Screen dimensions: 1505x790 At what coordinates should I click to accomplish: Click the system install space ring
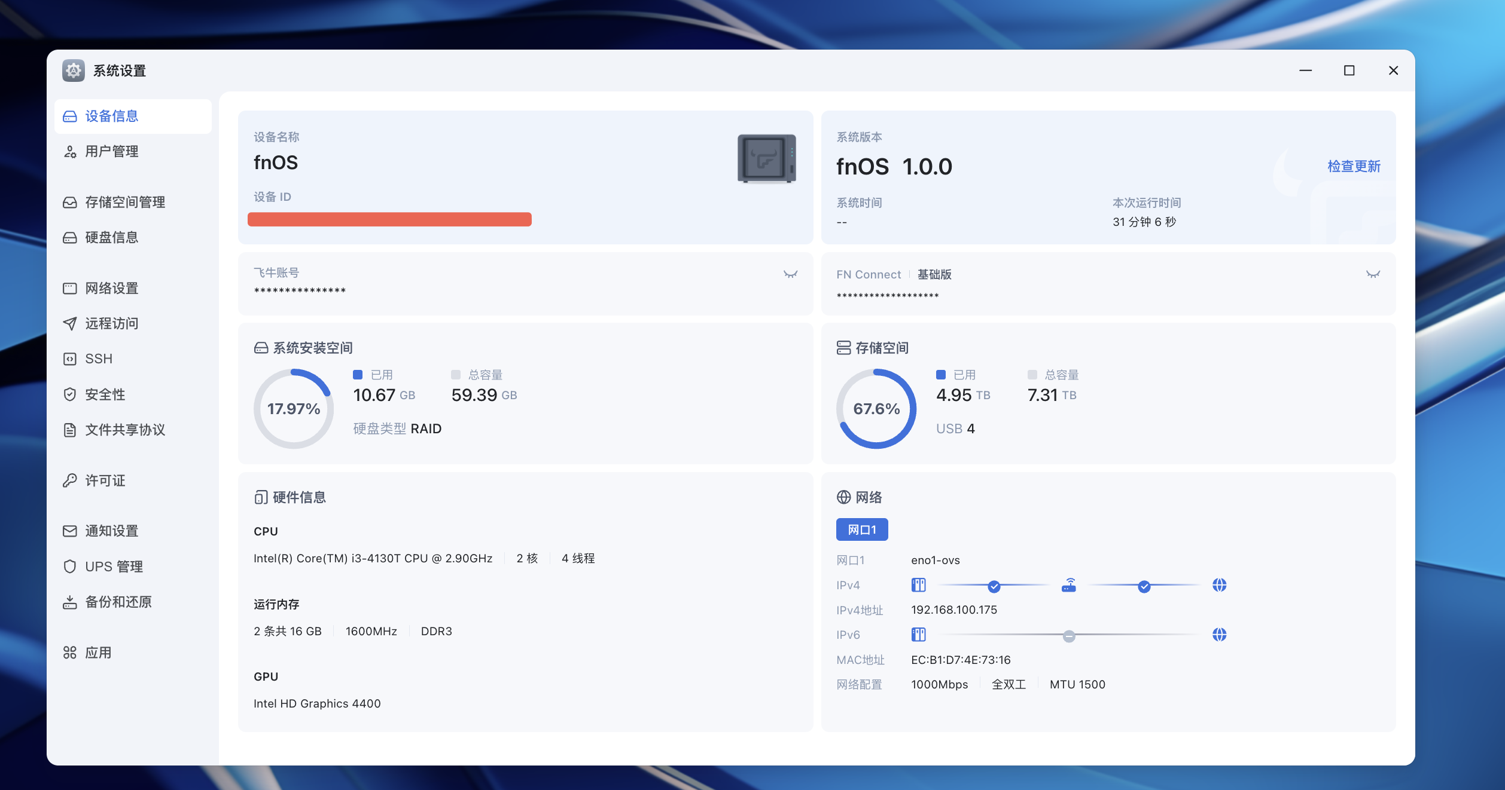tap(293, 409)
